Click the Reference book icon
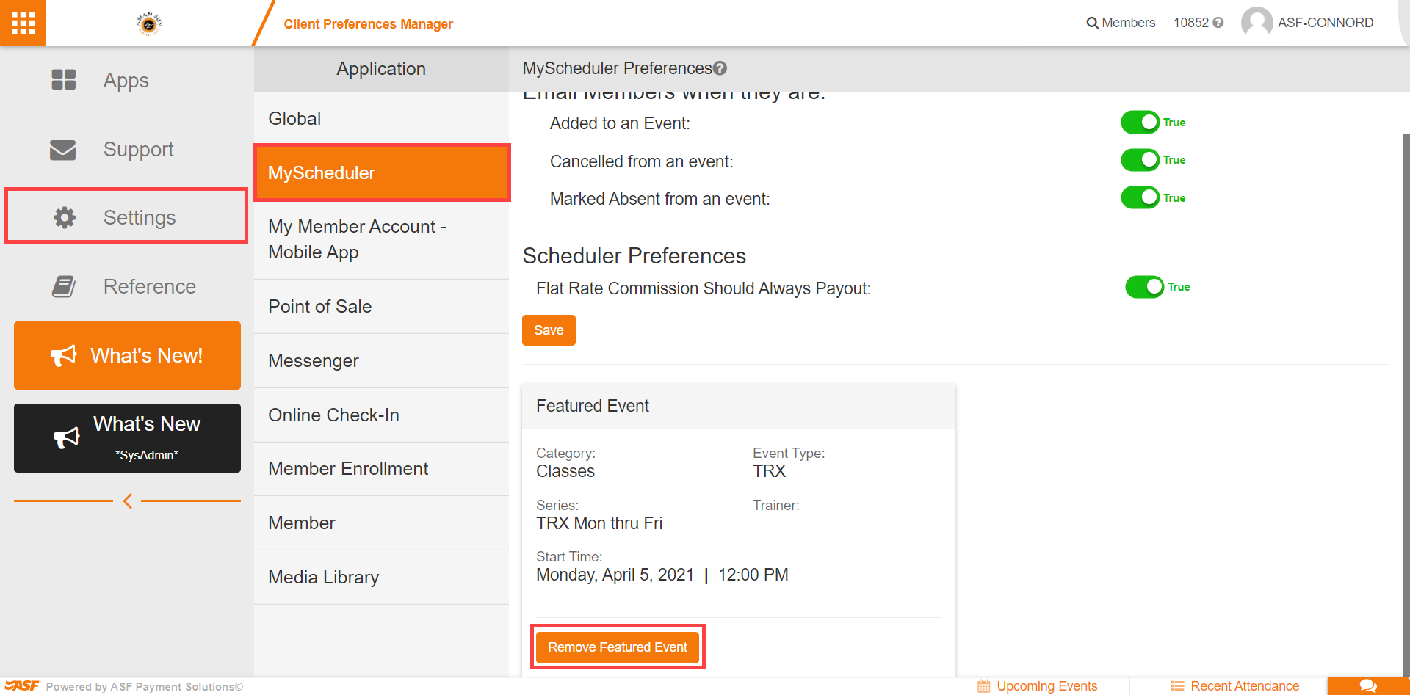The height and width of the screenshot is (695, 1410). (x=64, y=286)
